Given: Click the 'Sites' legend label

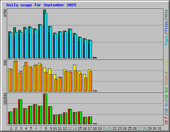Looking at the screenshot, I should tap(166, 80).
